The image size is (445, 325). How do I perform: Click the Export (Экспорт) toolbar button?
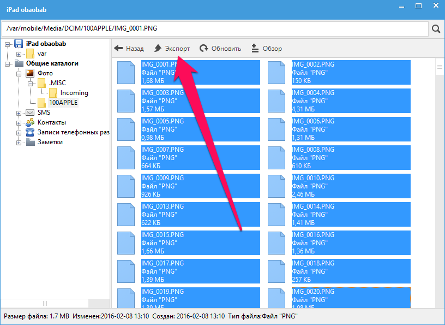coord(172,49)
